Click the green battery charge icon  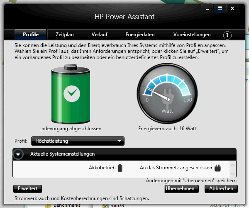[x=71, y=94]
